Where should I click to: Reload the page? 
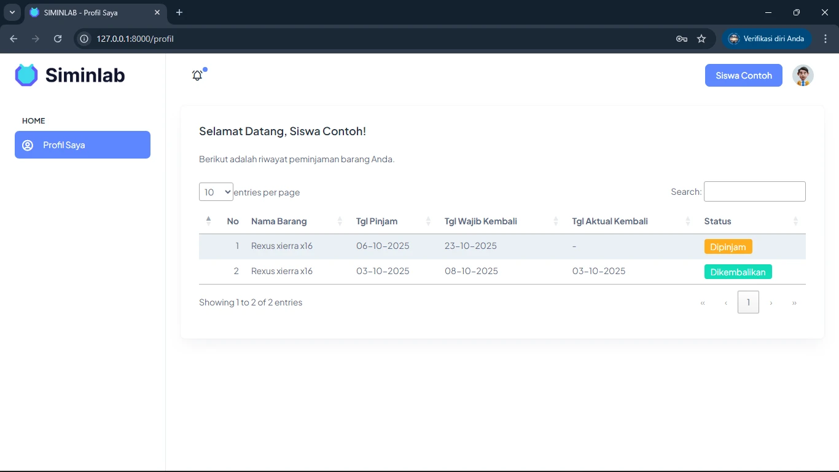click(58, 39)
